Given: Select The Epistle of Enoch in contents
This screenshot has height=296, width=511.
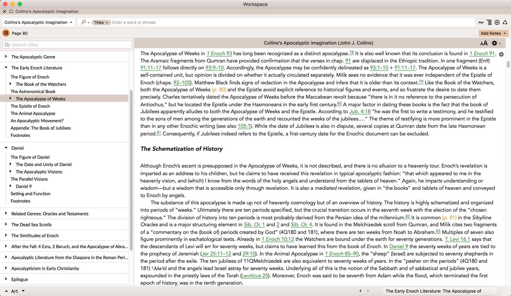Looking at the screenshot, I should tap(30, 106).
